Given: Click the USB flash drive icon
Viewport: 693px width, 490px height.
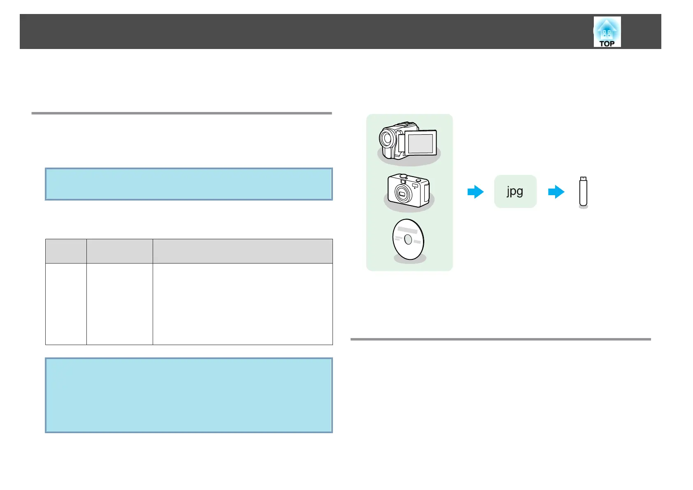Looking at the screenshot, I should [x=583, y=192].
